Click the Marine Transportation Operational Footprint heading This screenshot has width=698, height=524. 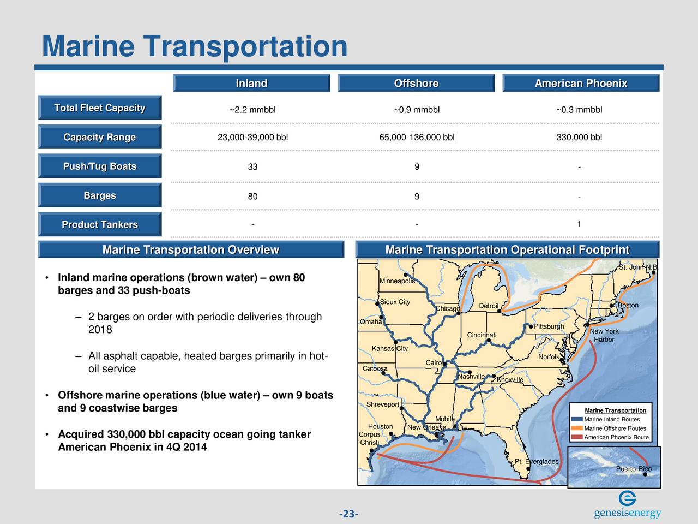pos(507,249)
